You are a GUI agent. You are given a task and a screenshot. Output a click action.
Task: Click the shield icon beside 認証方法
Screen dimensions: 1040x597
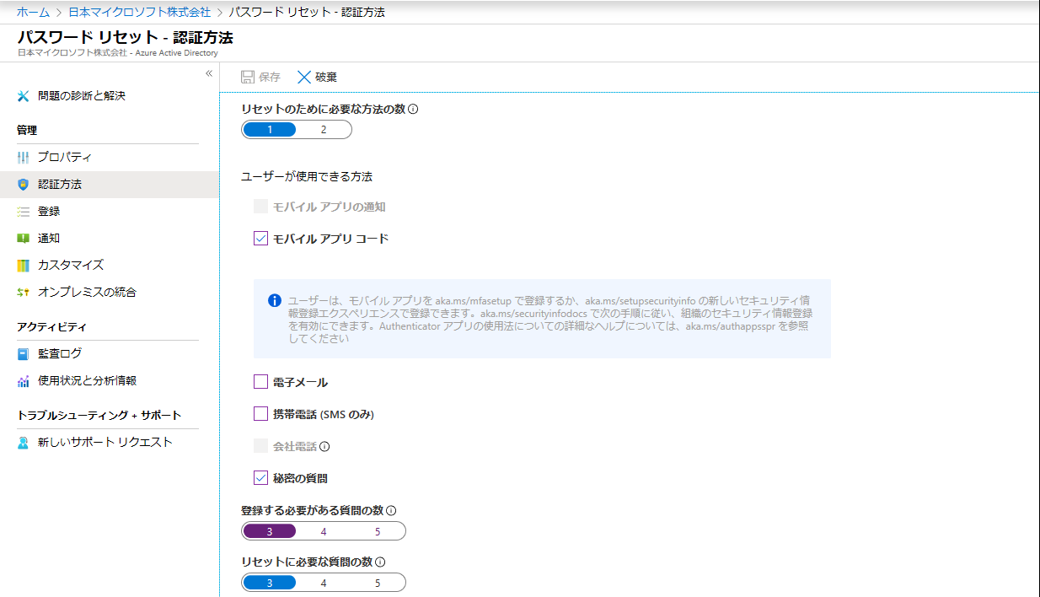click(x=24, y=185)
